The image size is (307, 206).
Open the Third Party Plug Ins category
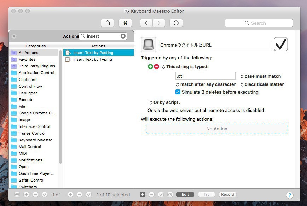[33, 66]
